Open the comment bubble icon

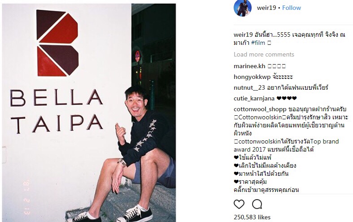(x=257, y=204)
